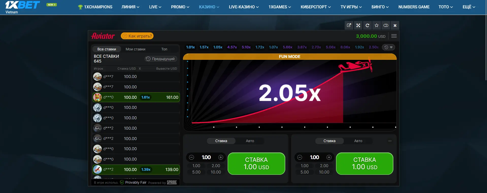Expand the КАЗИНО menu
The image size is (487, 193).
click(209, 7)
